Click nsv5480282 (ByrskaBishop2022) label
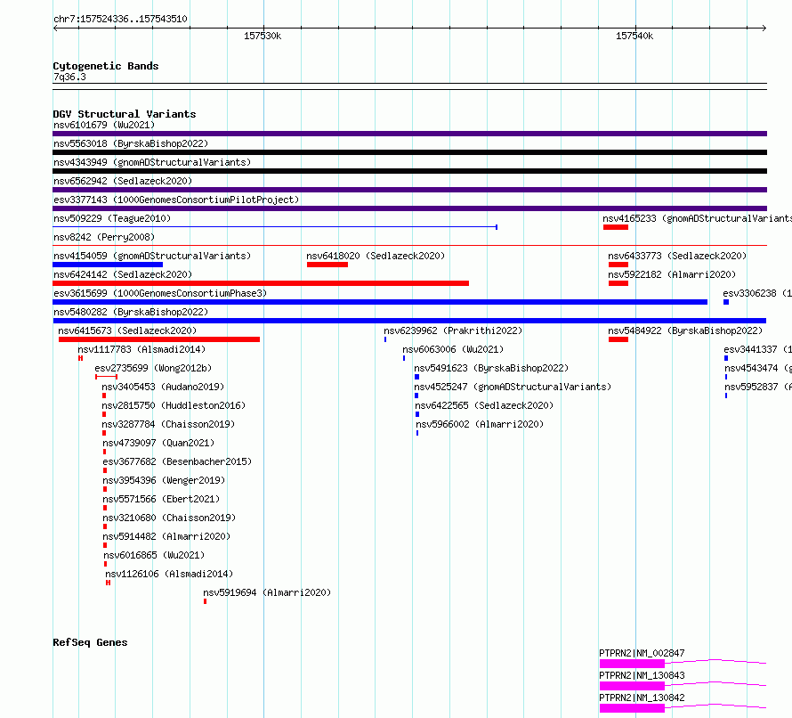This screenshot has width=792, height=718. click(131, 312)
